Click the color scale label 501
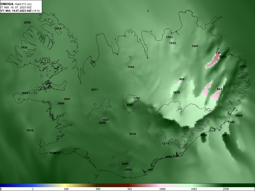The width and height of the screenshot is (255, 191). [130, 189]
